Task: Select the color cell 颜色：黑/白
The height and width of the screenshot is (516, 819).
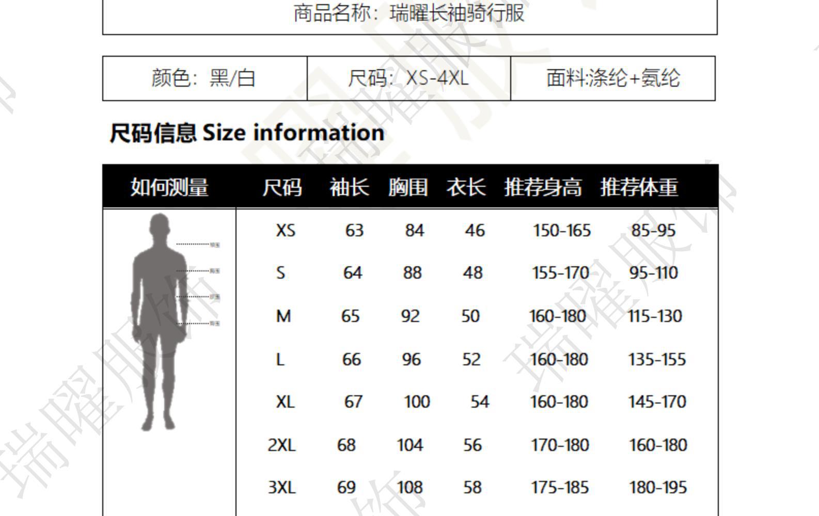Action: [x=204, y=78]
